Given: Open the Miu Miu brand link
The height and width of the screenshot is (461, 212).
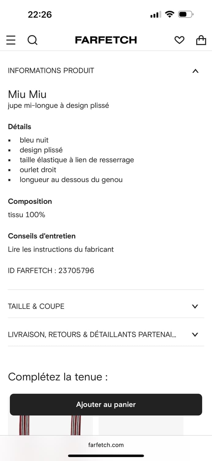Looking at the screenshot, I should pyautogui.click(x=27, y=94).
